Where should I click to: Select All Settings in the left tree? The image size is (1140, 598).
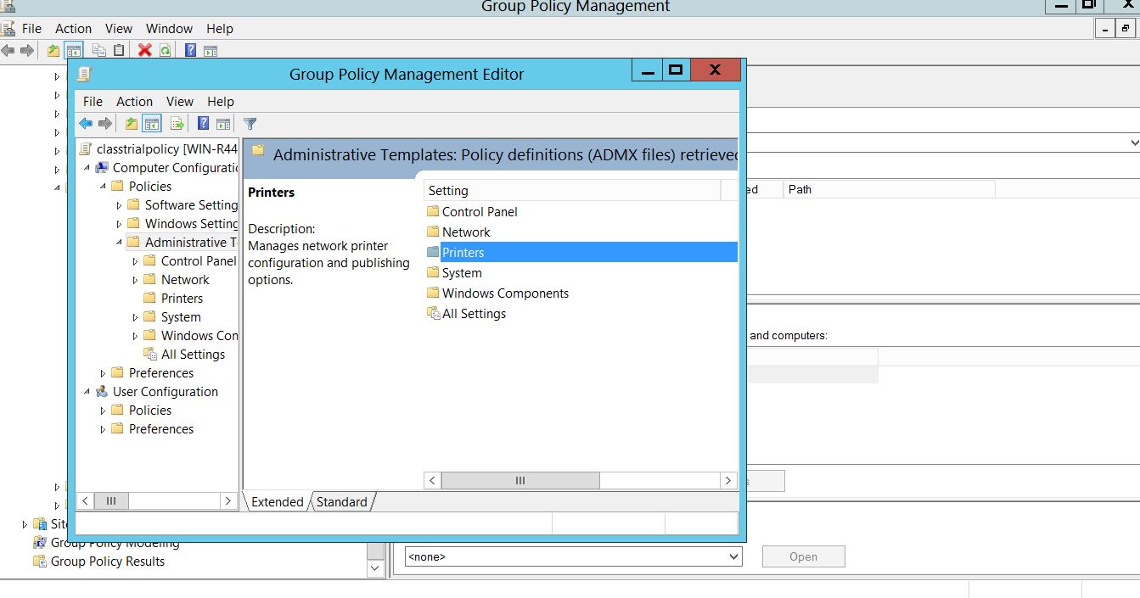(193, 355)
